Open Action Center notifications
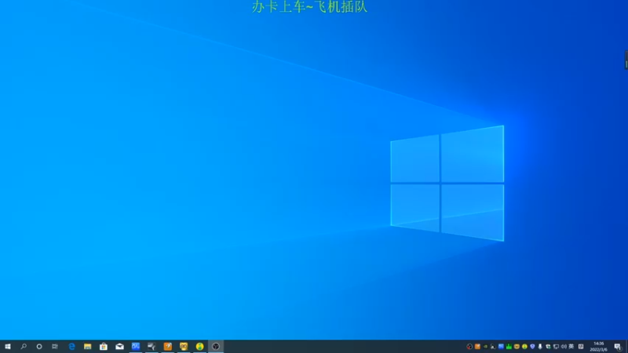This screenshot has width=628, height=353. coord(618,347)
